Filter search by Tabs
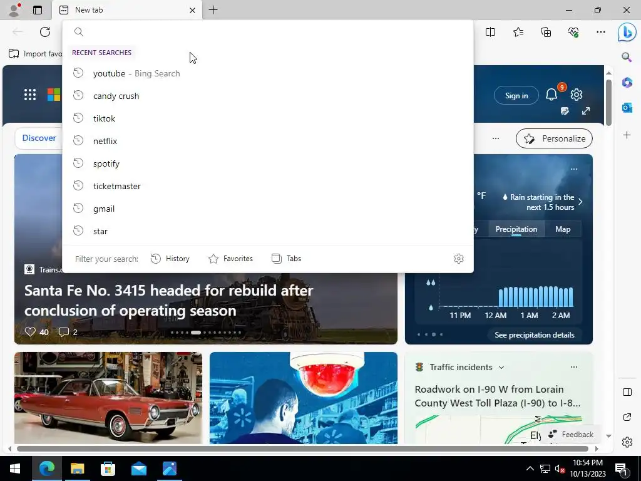 pyautogui.click(x=286, y=259)
